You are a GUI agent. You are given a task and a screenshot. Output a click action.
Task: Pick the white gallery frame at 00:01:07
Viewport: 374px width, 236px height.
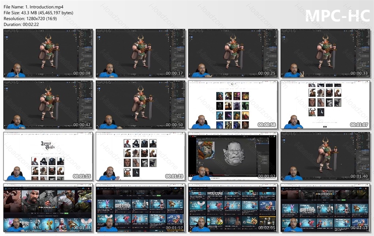[x=325, y=105]
